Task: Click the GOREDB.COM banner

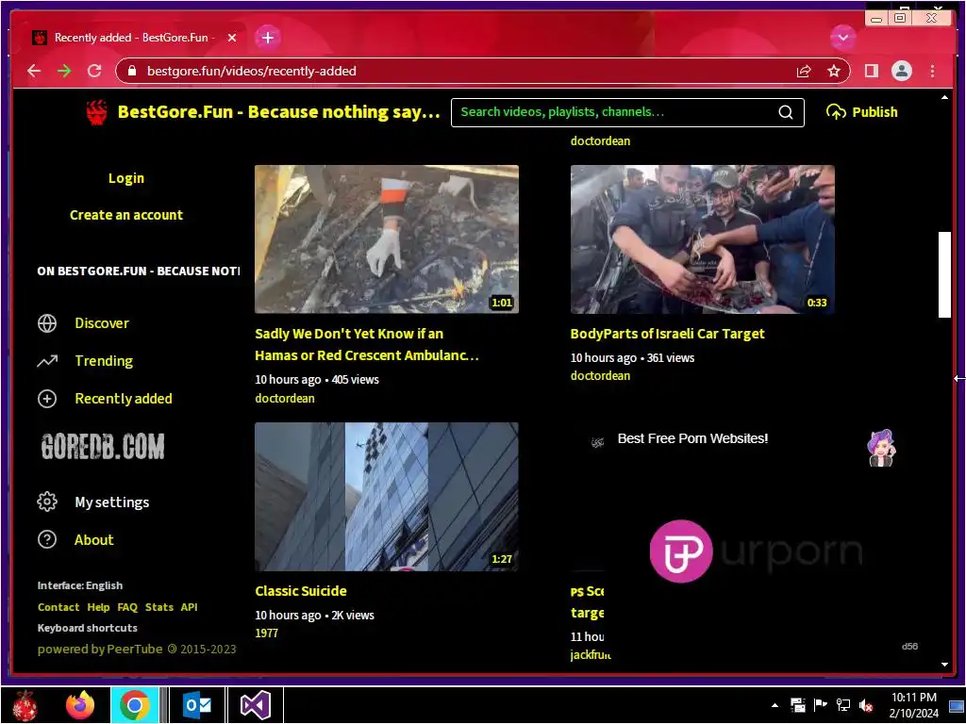Action: 103,447
